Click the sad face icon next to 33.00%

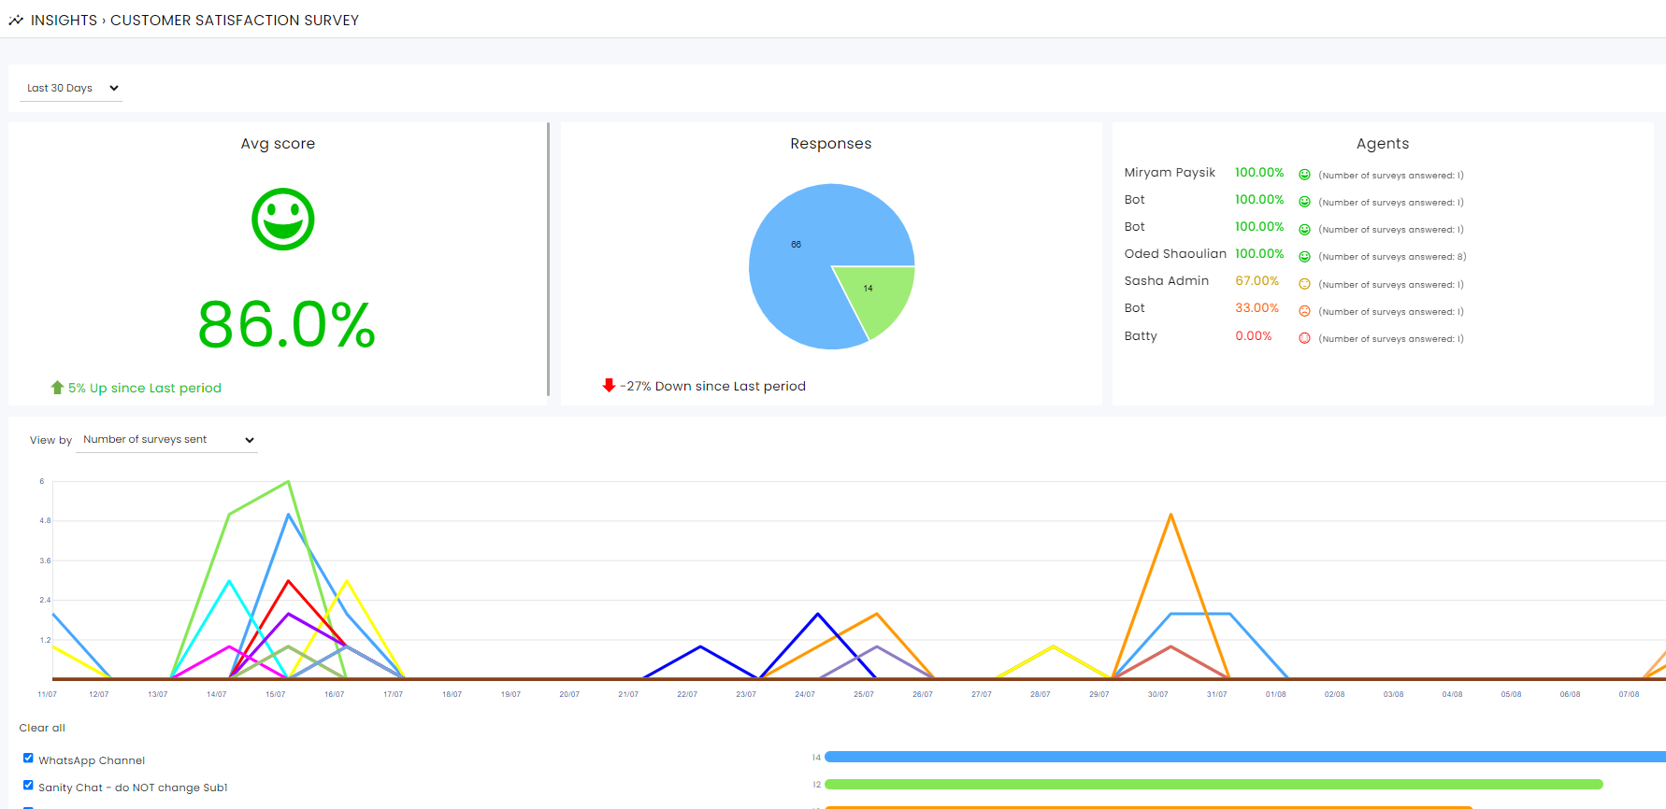coord(1304,311)
